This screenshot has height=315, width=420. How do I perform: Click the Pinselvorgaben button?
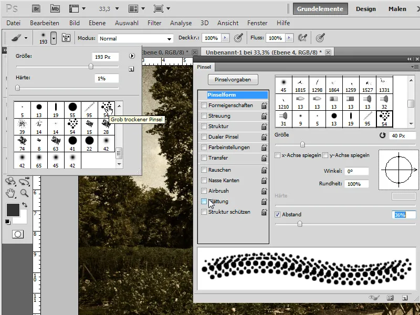click(233, 80)
